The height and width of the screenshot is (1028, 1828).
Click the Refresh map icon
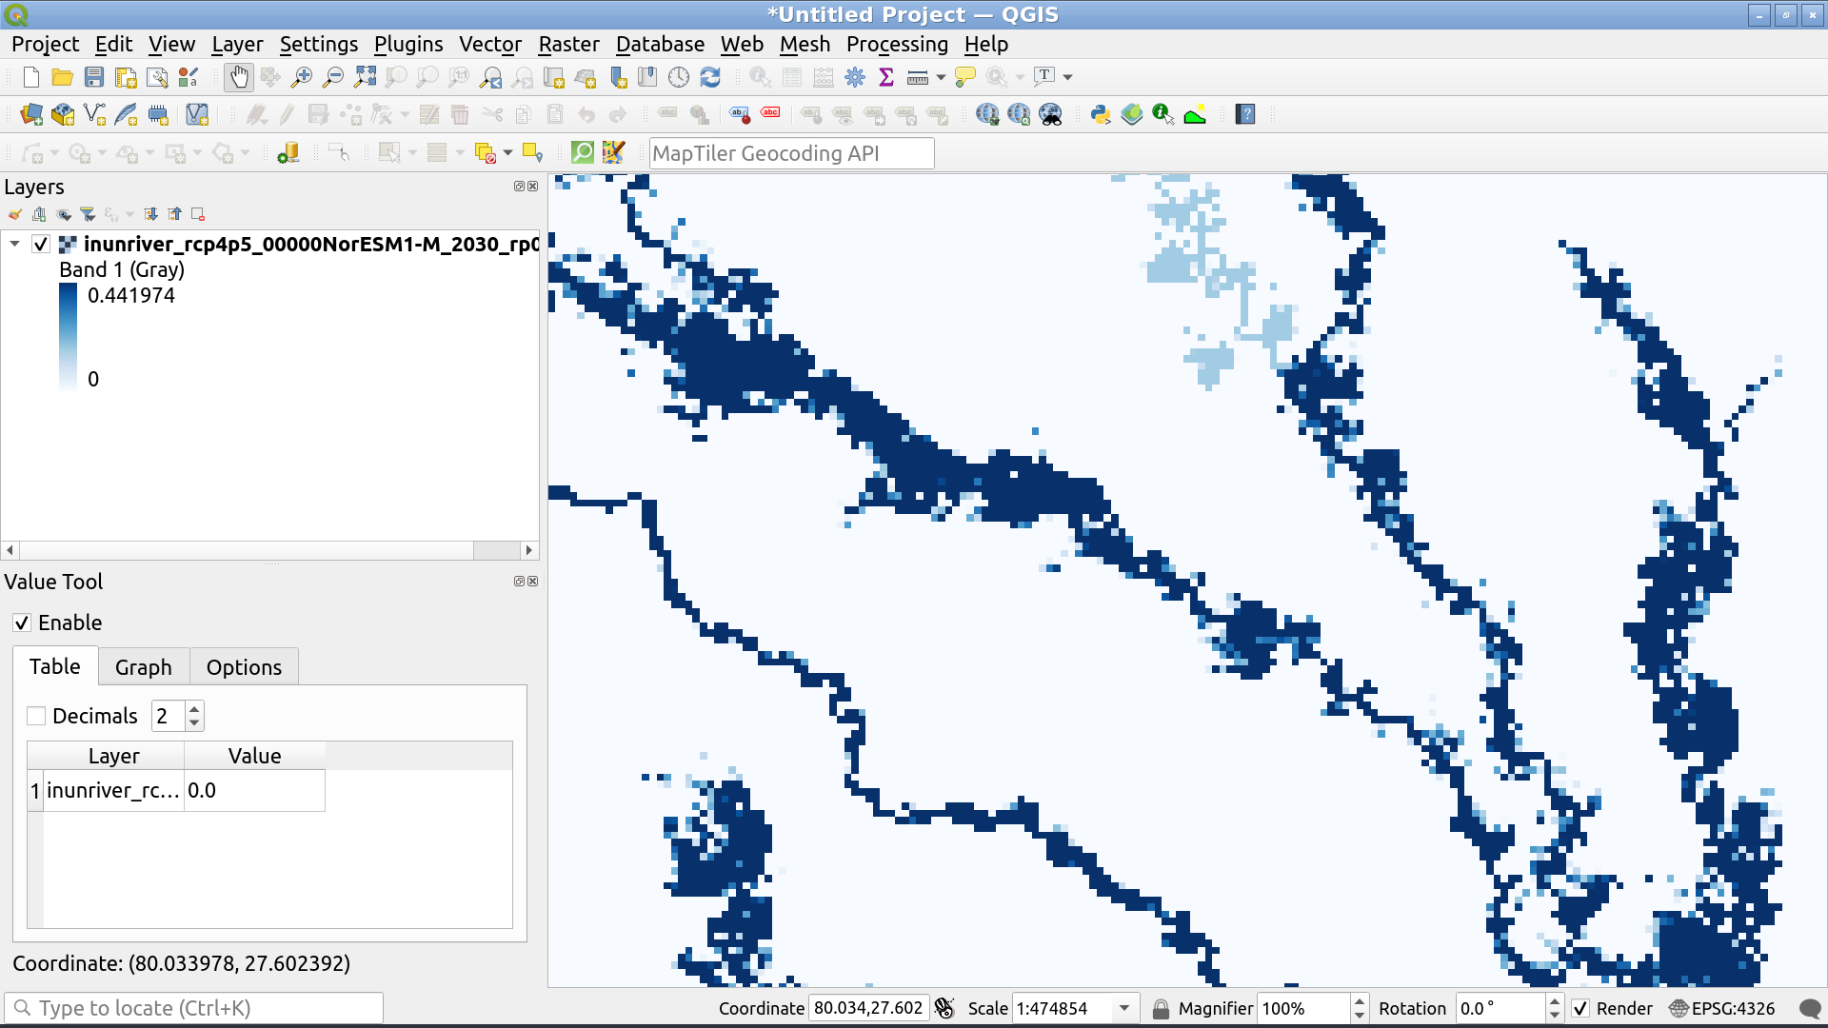coord(710,77)
